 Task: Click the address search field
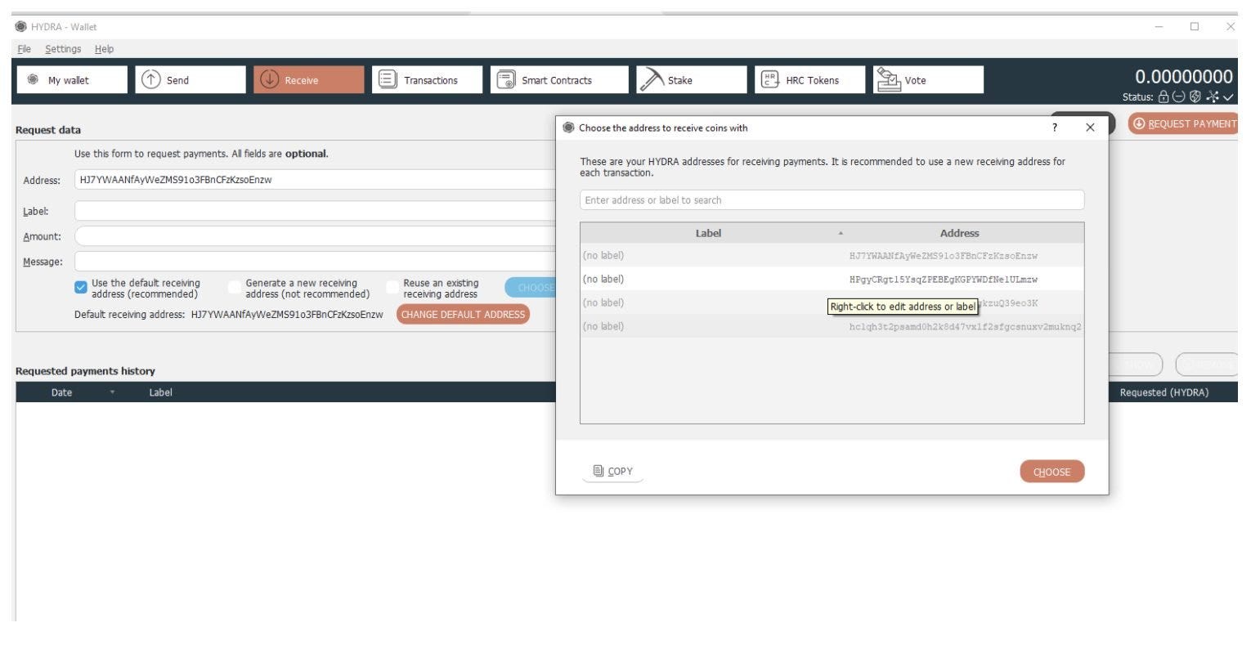tap(832, 200)
